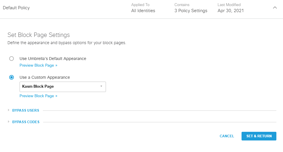Click the Apr 30, 2021 modified date
283x152 pixels.
(231, 11)
